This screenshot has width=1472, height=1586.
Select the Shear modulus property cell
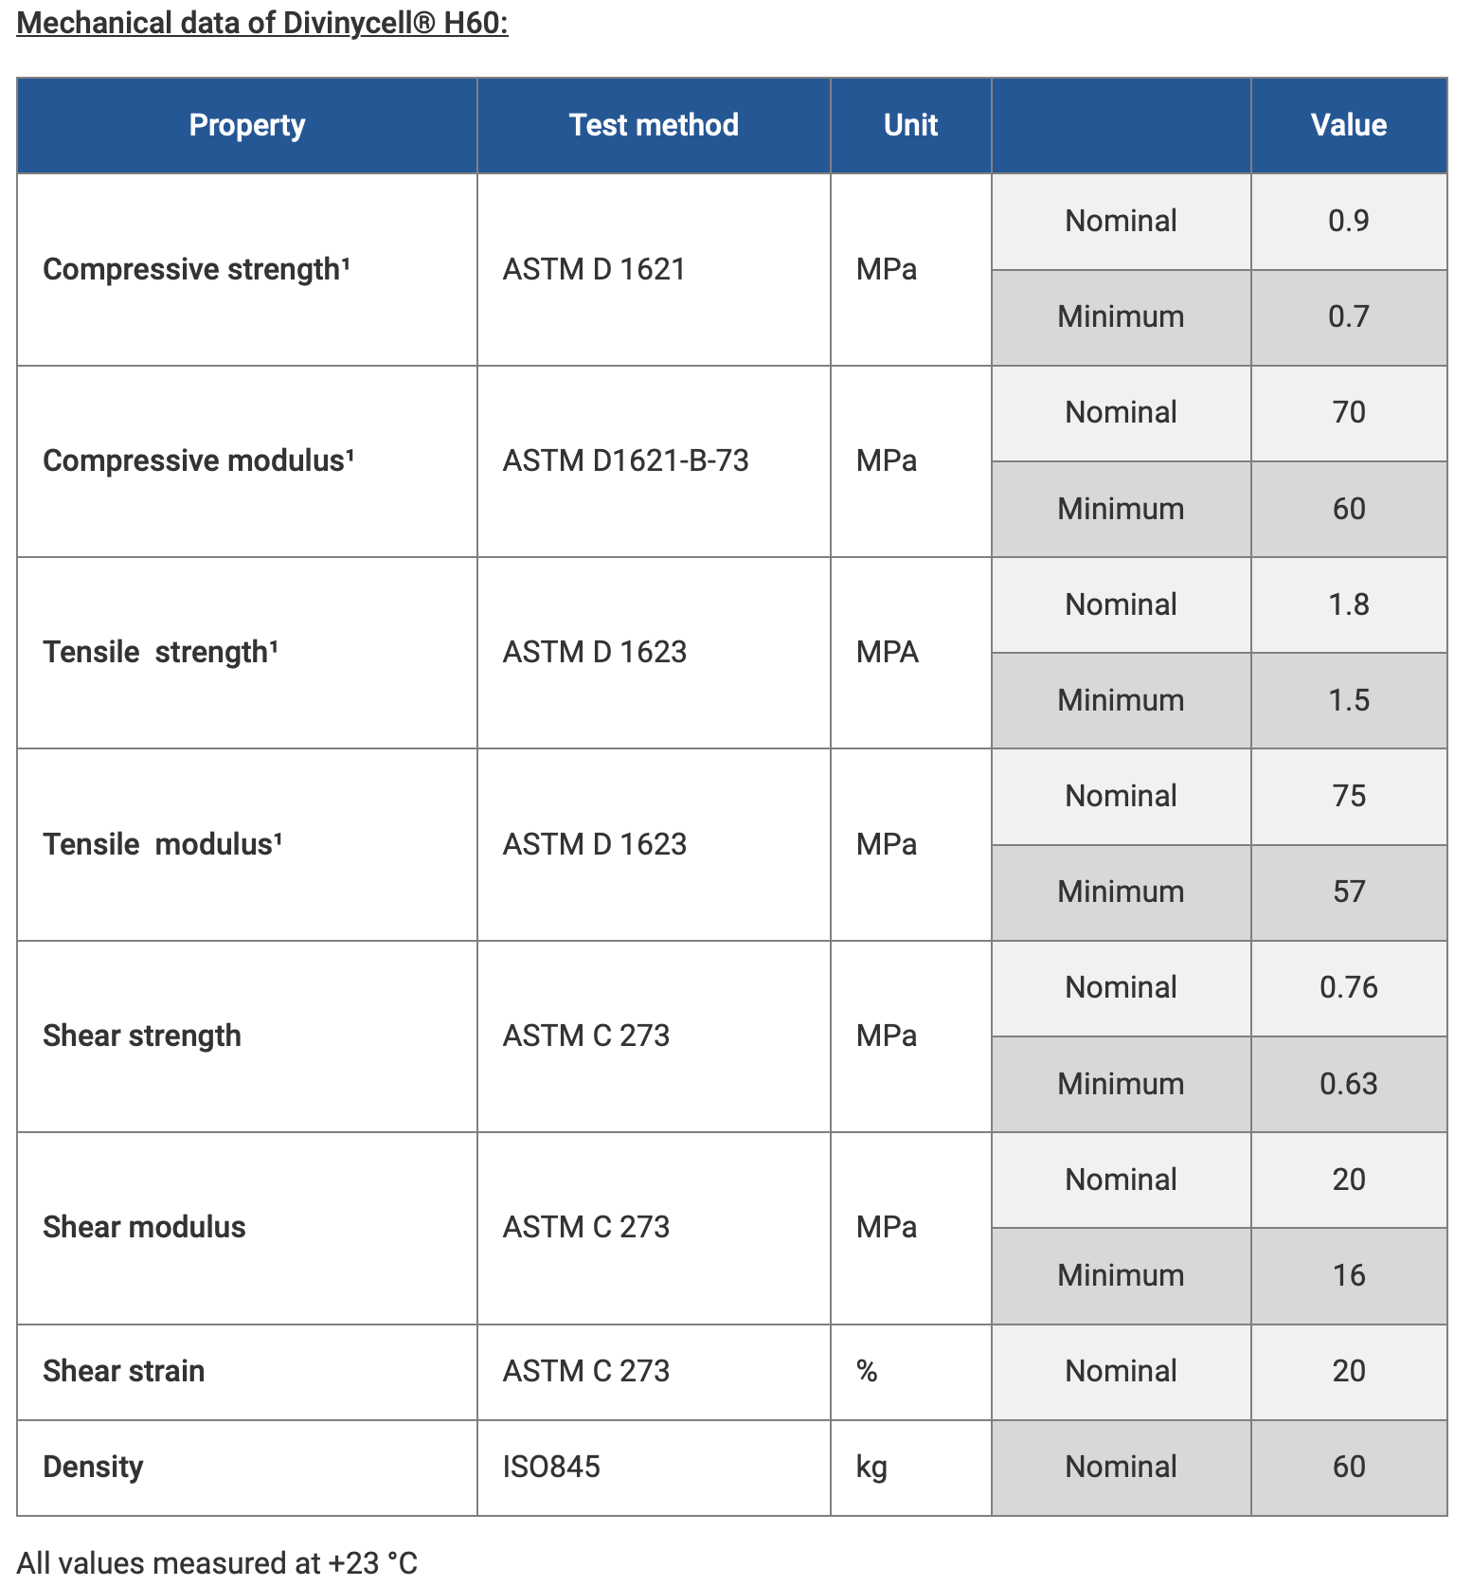click(x=246, y=1228)
